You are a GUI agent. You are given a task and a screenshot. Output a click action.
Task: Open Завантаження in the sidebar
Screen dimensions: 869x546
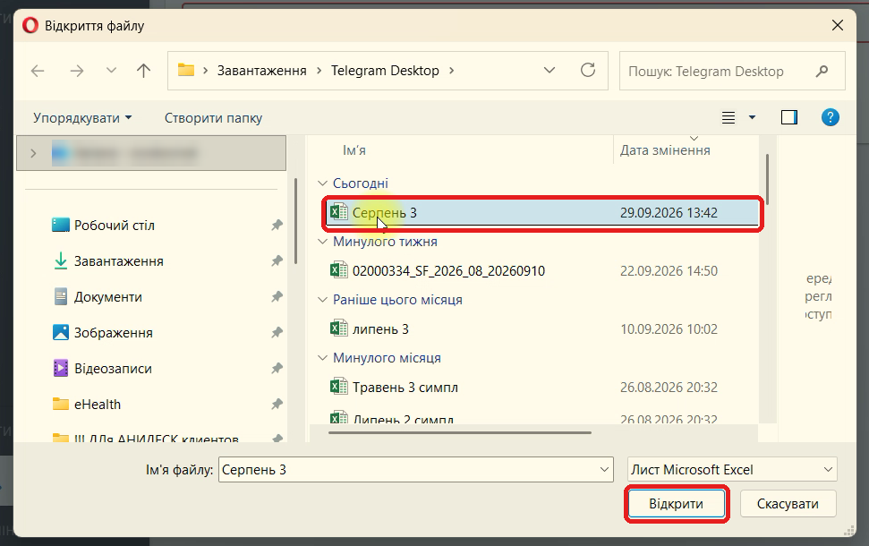[x=107, y=261]
